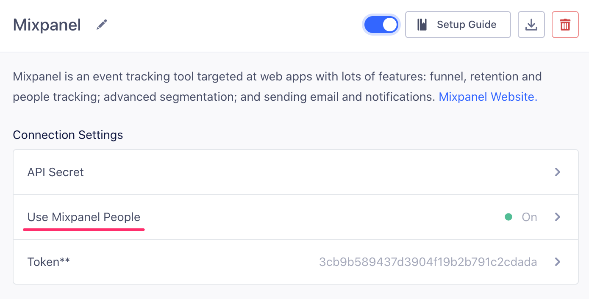The image size is (589, 299).
Task: Open the export option via the download icon
Action: [531, 25]
